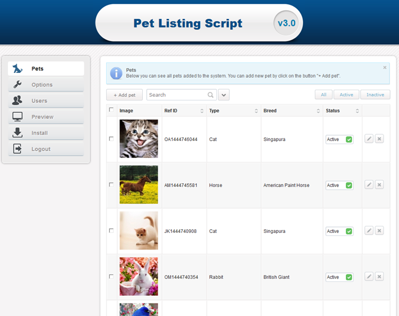Go to the Users menu item
The height and width of the screenshot is (316, 399).
pyautogui.click(x=46, y=100)
